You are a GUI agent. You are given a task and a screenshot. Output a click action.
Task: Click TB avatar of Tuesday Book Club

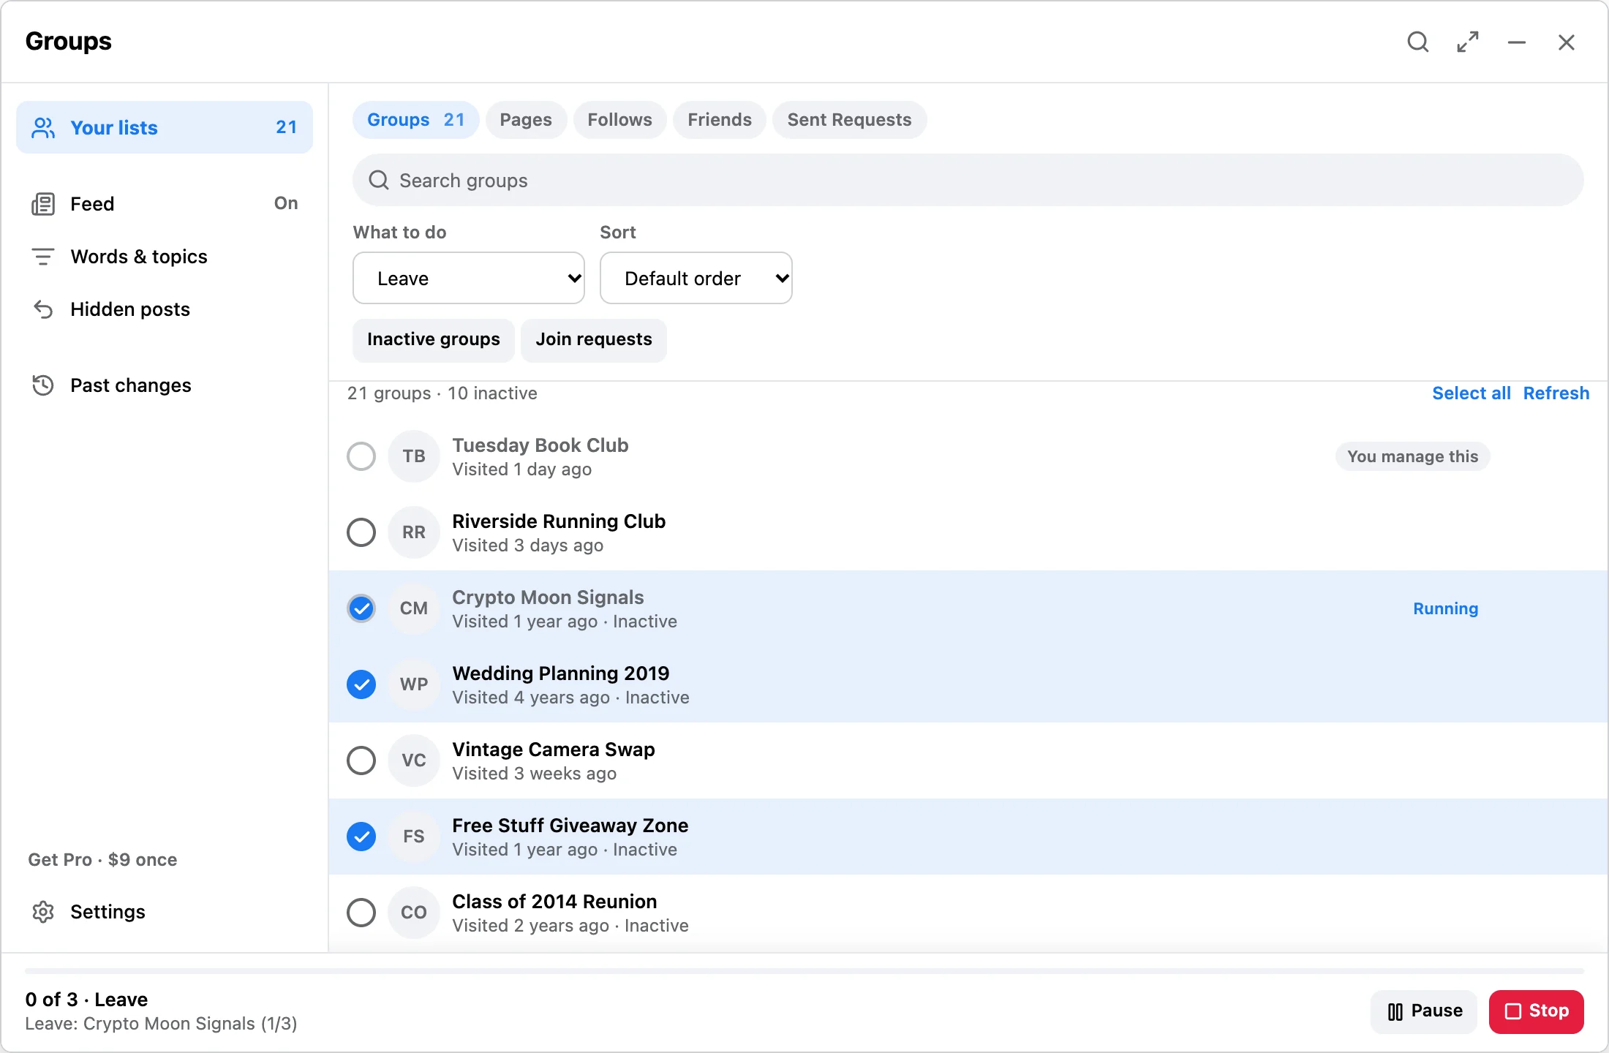coord(414,456)
